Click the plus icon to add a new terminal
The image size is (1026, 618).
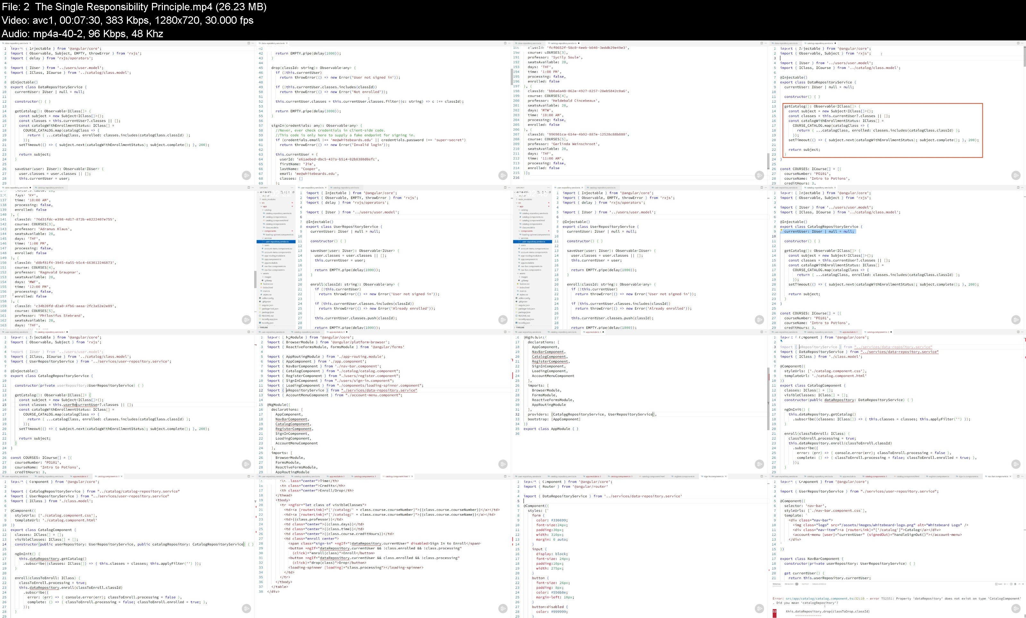(1005, 584)
